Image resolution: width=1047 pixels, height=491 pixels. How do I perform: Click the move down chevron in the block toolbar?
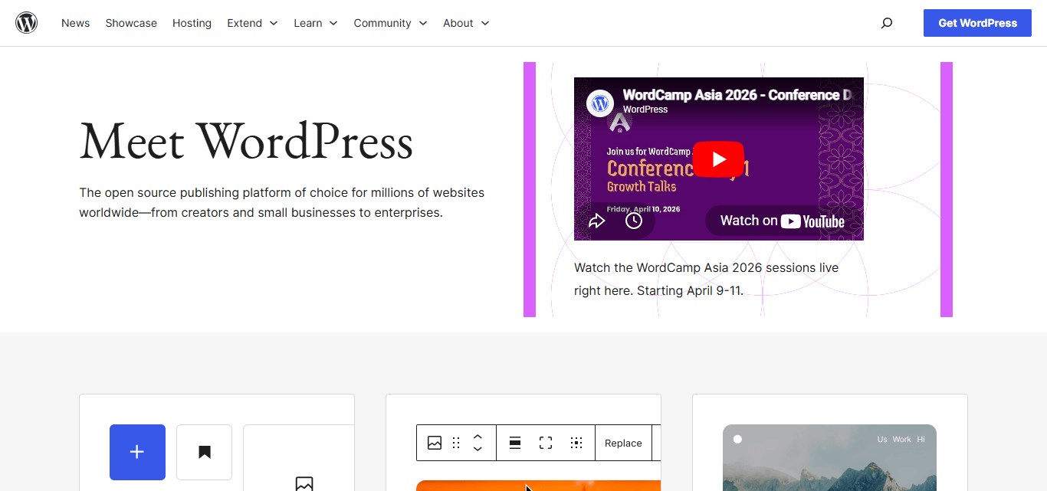[478, 449]
